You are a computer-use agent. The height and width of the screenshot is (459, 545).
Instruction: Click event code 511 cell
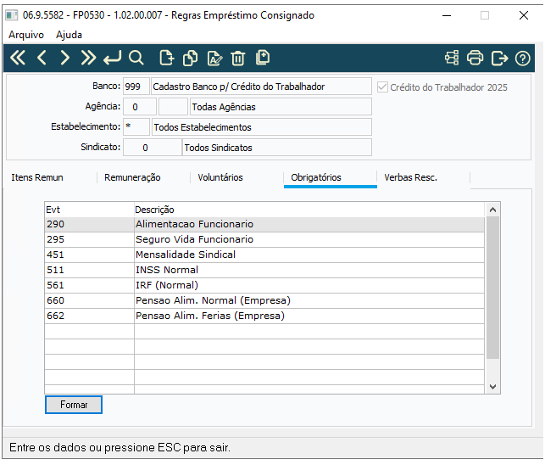89,270
